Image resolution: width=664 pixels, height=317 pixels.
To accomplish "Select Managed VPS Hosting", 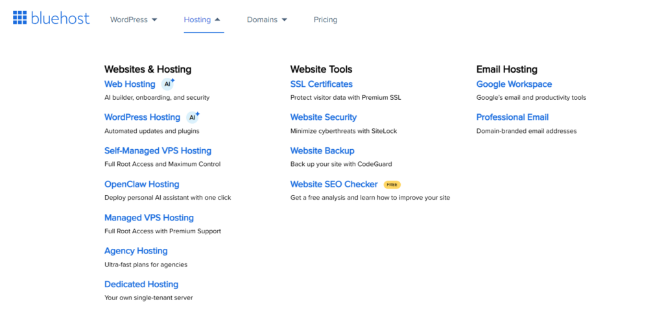I will tap(149, 218).
